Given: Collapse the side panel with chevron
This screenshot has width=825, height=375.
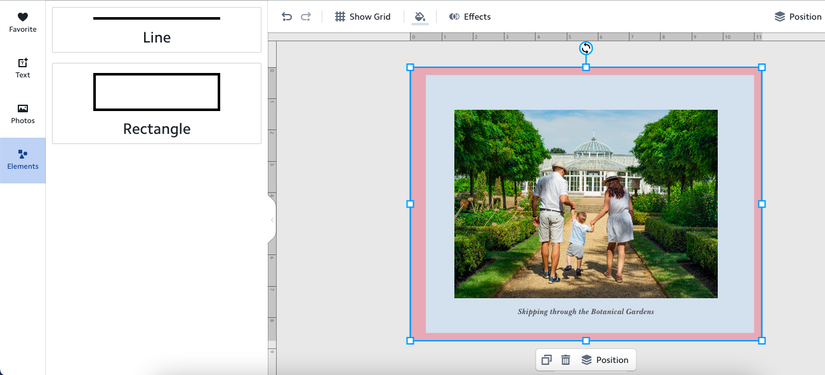Looking at the screenshot, I should 272,220.
